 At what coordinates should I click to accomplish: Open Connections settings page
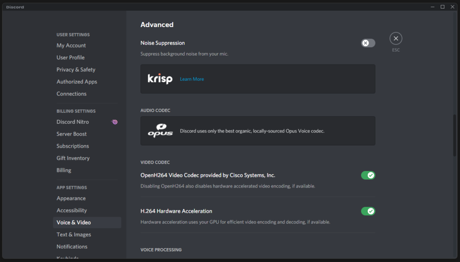pos(71,94)
